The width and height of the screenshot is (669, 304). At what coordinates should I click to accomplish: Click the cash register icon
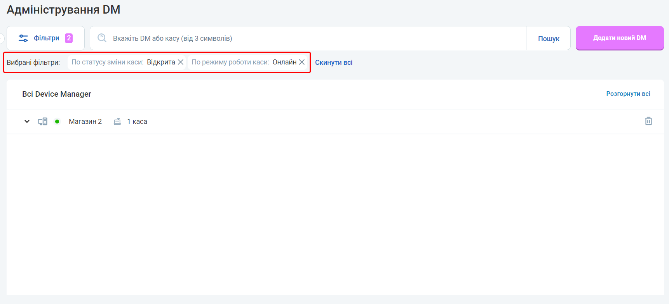point(117,122)
